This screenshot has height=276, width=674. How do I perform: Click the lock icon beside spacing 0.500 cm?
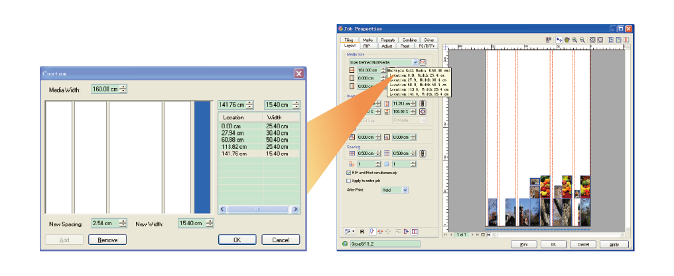pos(423,153)
